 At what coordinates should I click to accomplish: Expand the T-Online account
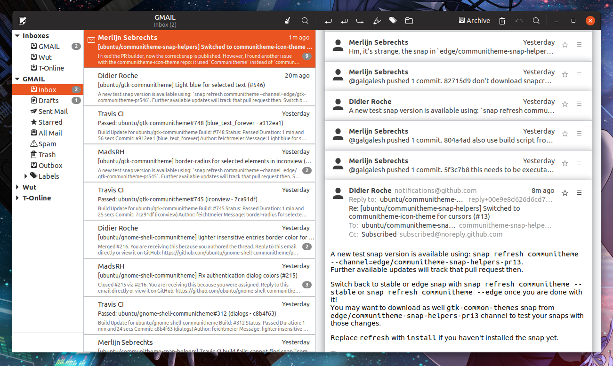tap(17, 198)
